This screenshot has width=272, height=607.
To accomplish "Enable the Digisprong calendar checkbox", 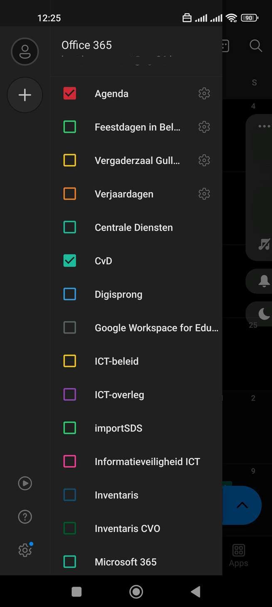I will tap(70, 294).
